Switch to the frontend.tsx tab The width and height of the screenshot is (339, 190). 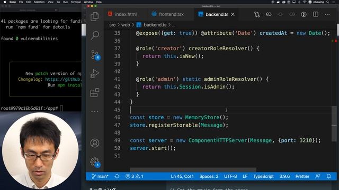[x=171, y=14]
